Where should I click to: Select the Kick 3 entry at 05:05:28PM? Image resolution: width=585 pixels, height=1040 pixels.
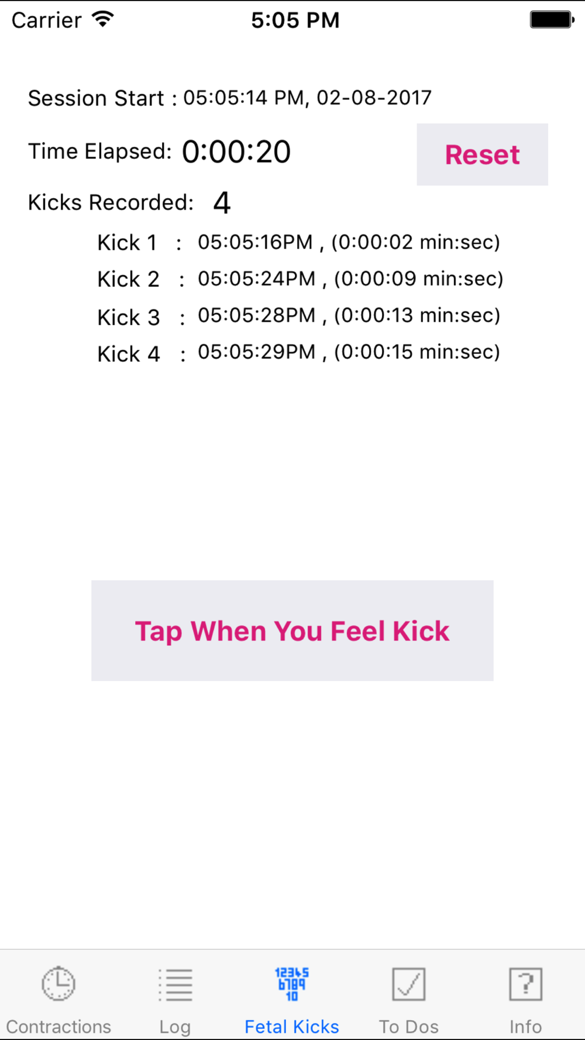[x=298, y=316]
